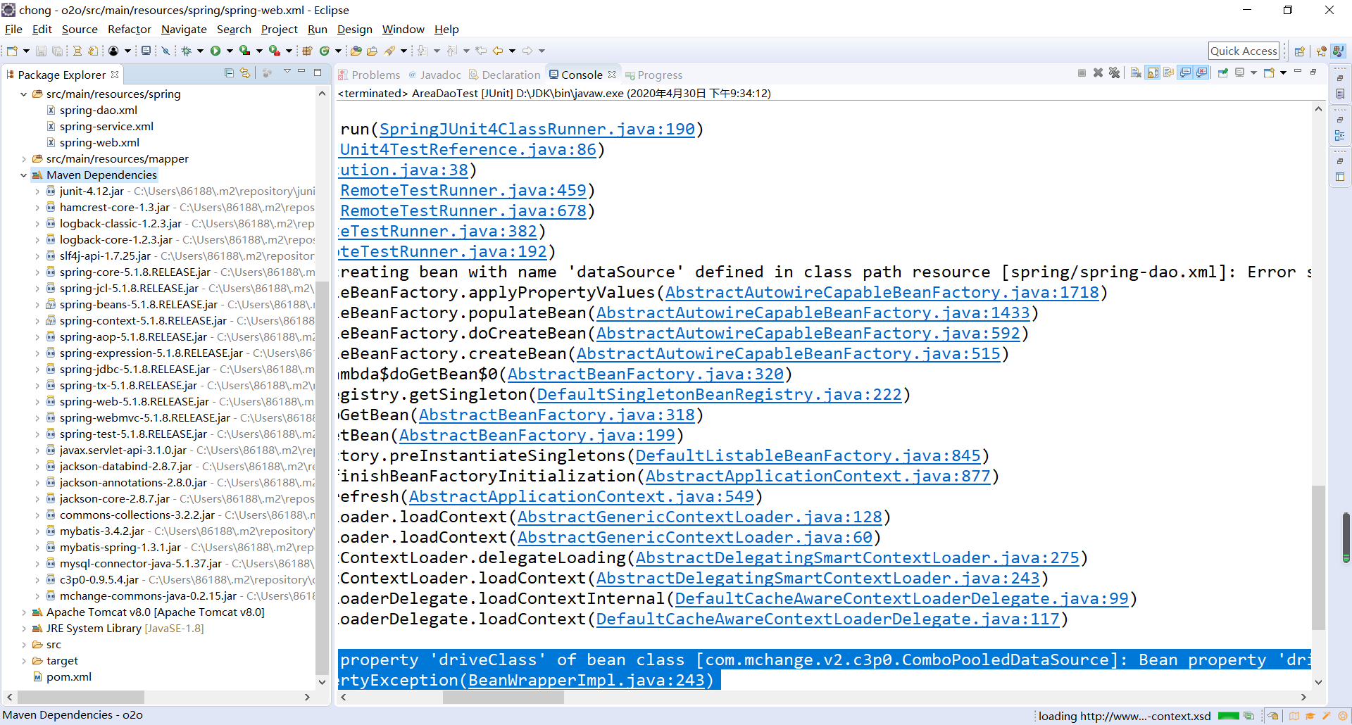Image resolution: width=1352 pixels, height=725 pixels.
Task: Open AbstractApplicationContext.java:877 link
Action: click(818, 476)
